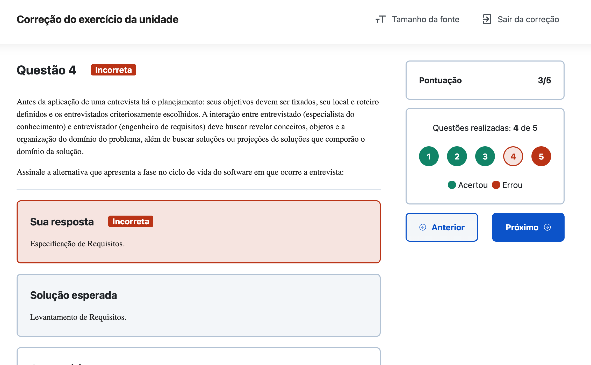This screenshot has width=591, height=365.
Task: Jump to question 3 circle
Action: coord(485,156)
